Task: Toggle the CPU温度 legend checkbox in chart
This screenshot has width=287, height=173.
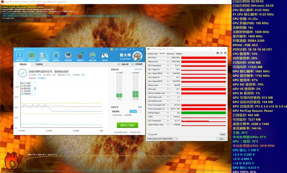Action: (22, 84)
